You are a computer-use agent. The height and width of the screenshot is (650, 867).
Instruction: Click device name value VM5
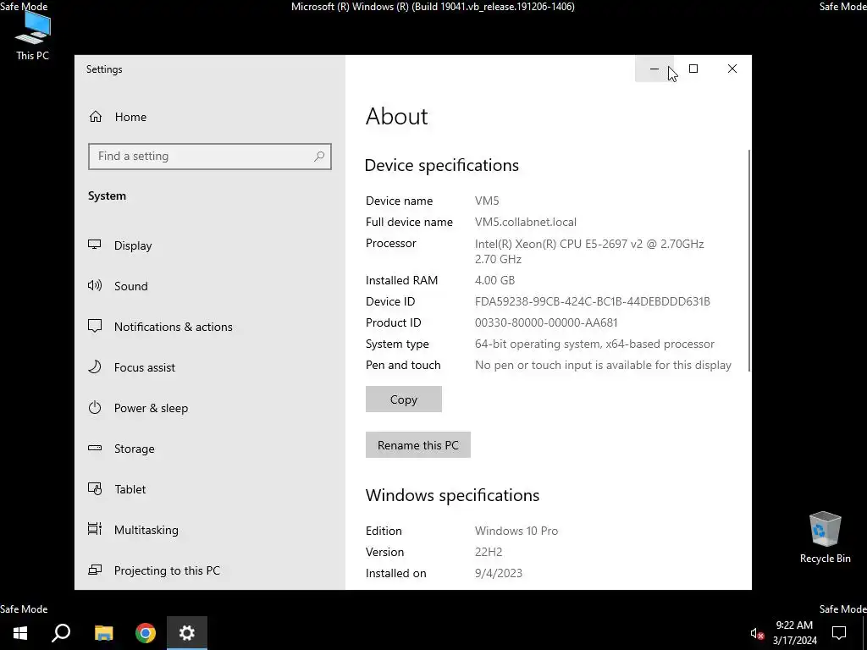pyautogui.click(x=487, y=201)
